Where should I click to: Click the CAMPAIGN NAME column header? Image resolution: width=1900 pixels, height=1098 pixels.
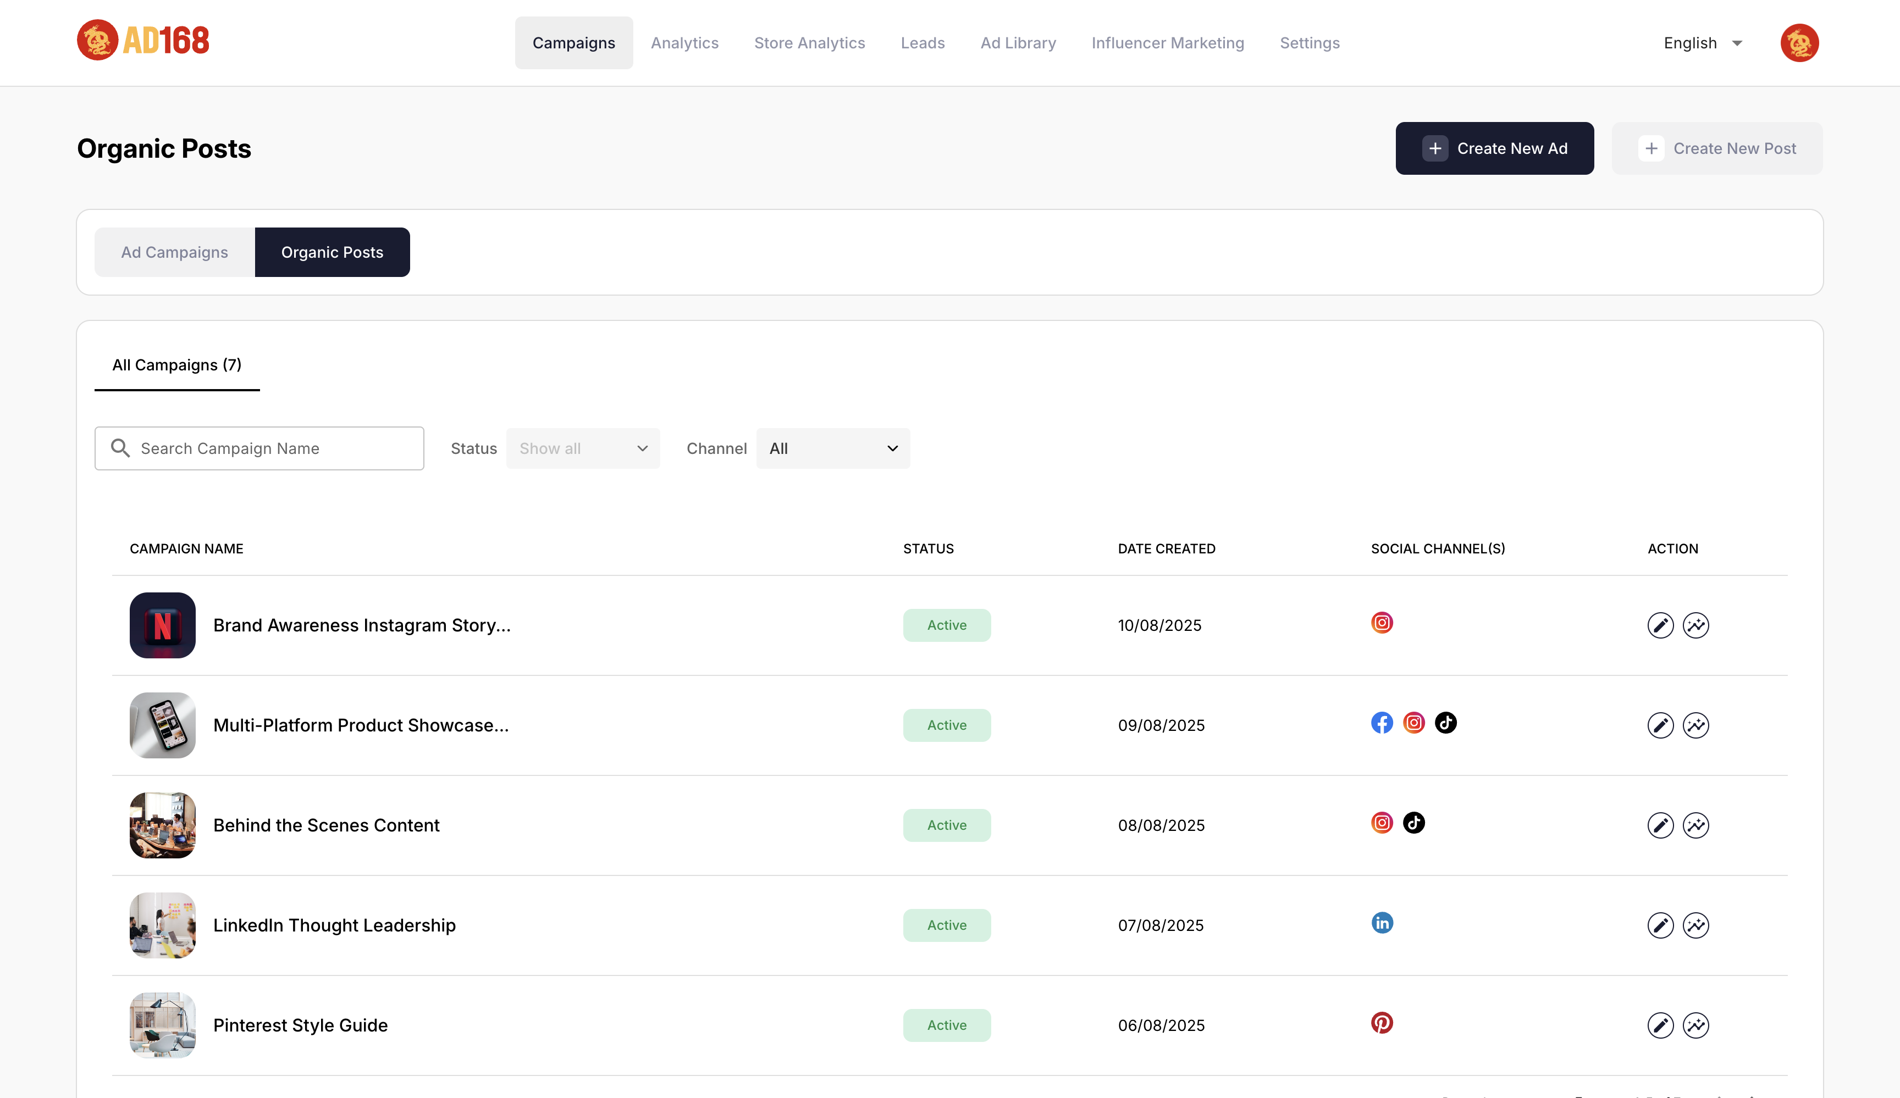tap(186, 548)
